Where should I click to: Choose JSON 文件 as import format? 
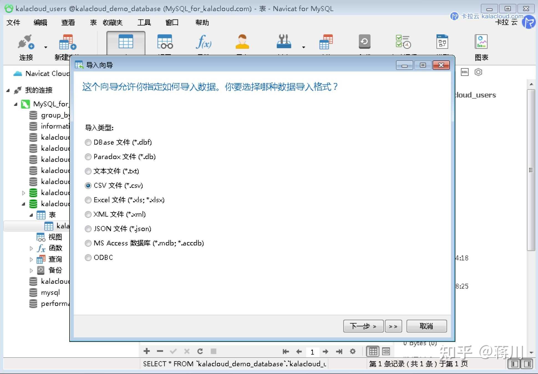point(88,229)
